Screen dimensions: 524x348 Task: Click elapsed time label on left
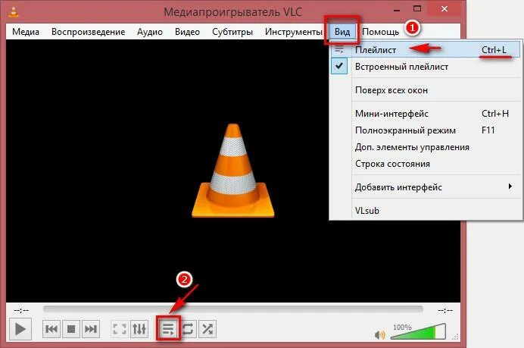click(21, 311)
